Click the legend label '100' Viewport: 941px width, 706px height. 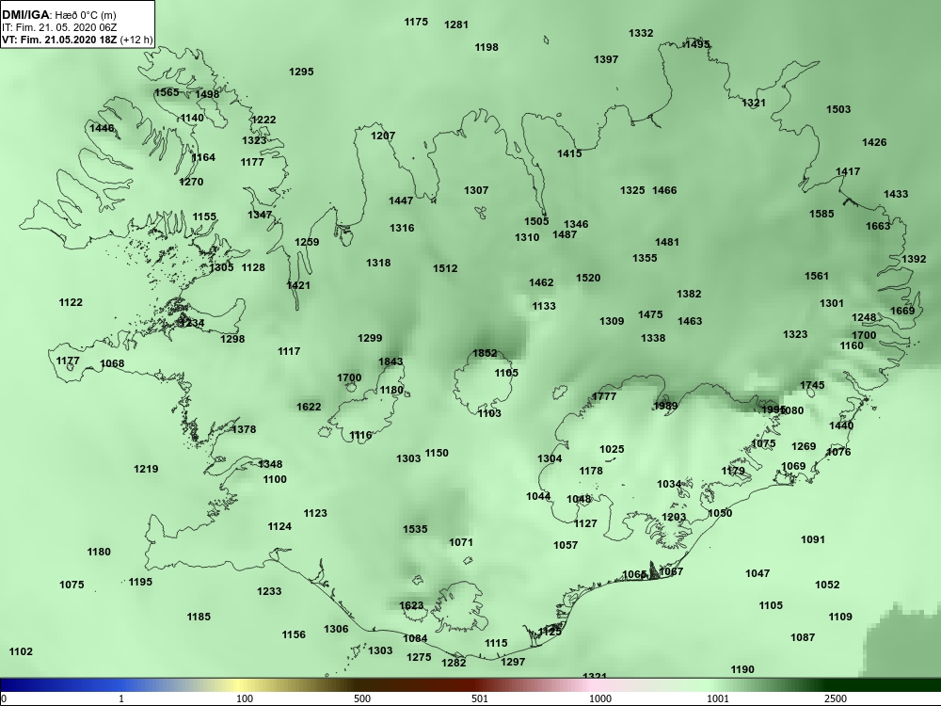tap(245, 698)
